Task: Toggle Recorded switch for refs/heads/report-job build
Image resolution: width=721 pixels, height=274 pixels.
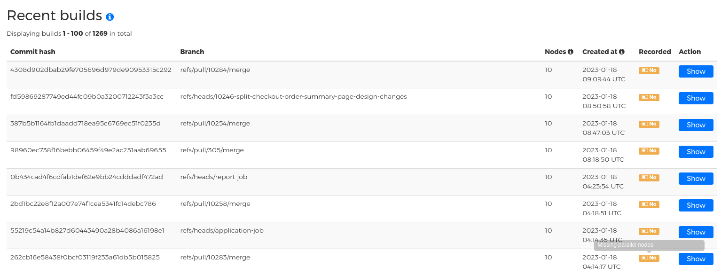Action: click(649, 178)
